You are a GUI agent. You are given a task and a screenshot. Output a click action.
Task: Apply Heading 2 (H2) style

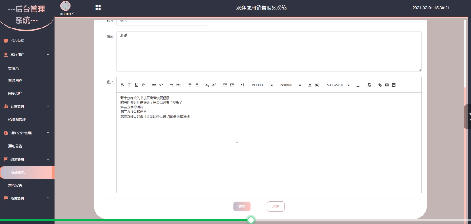pos(179,85)
